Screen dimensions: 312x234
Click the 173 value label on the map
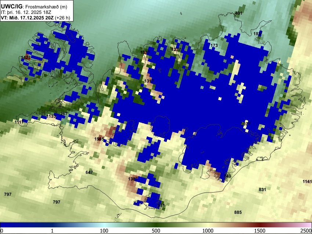pos(214,45)
